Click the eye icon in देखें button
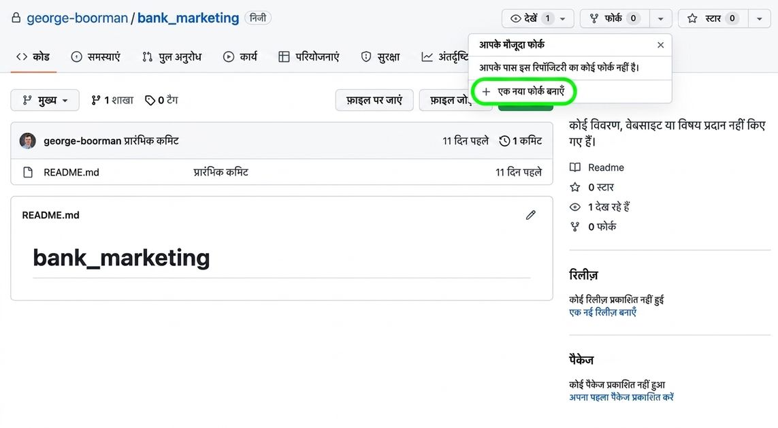Screen dimensions: 778x428 tap(515, 19)
